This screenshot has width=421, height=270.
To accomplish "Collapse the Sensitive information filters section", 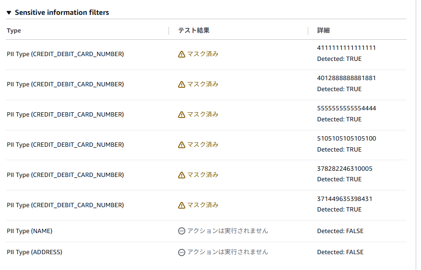I will [9, 12].
